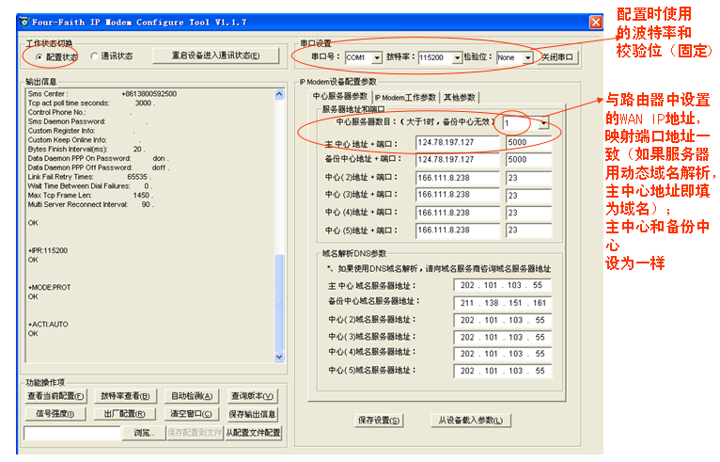
Task: Click the 从配置文件配置 button
Action: [x=253, y=433]
